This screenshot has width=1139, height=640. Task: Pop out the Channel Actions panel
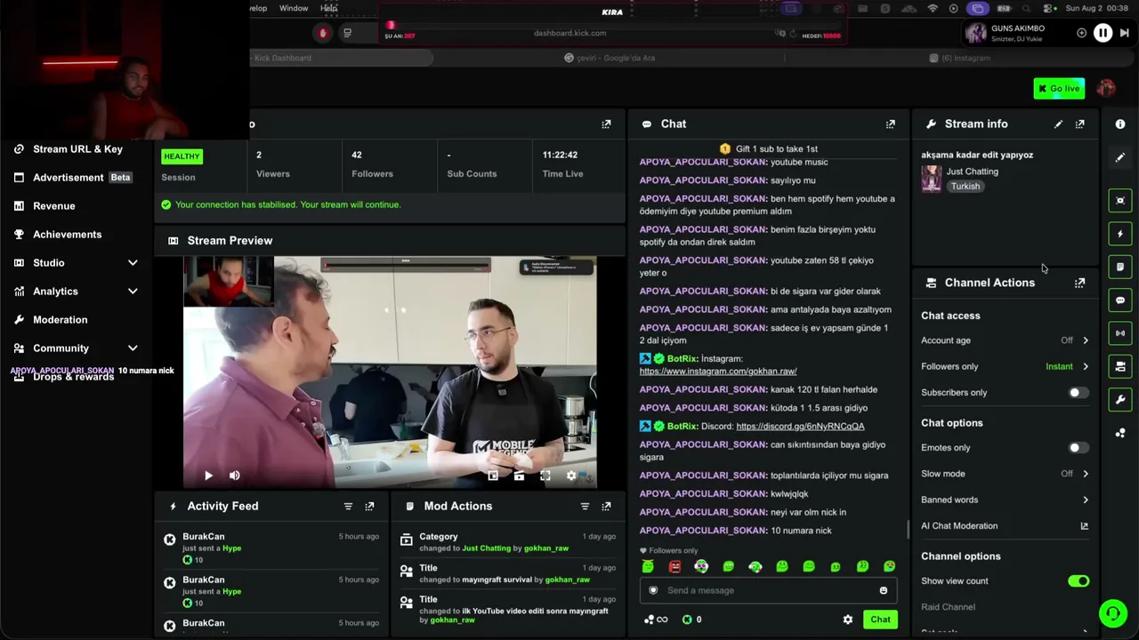pos(1080,283)
